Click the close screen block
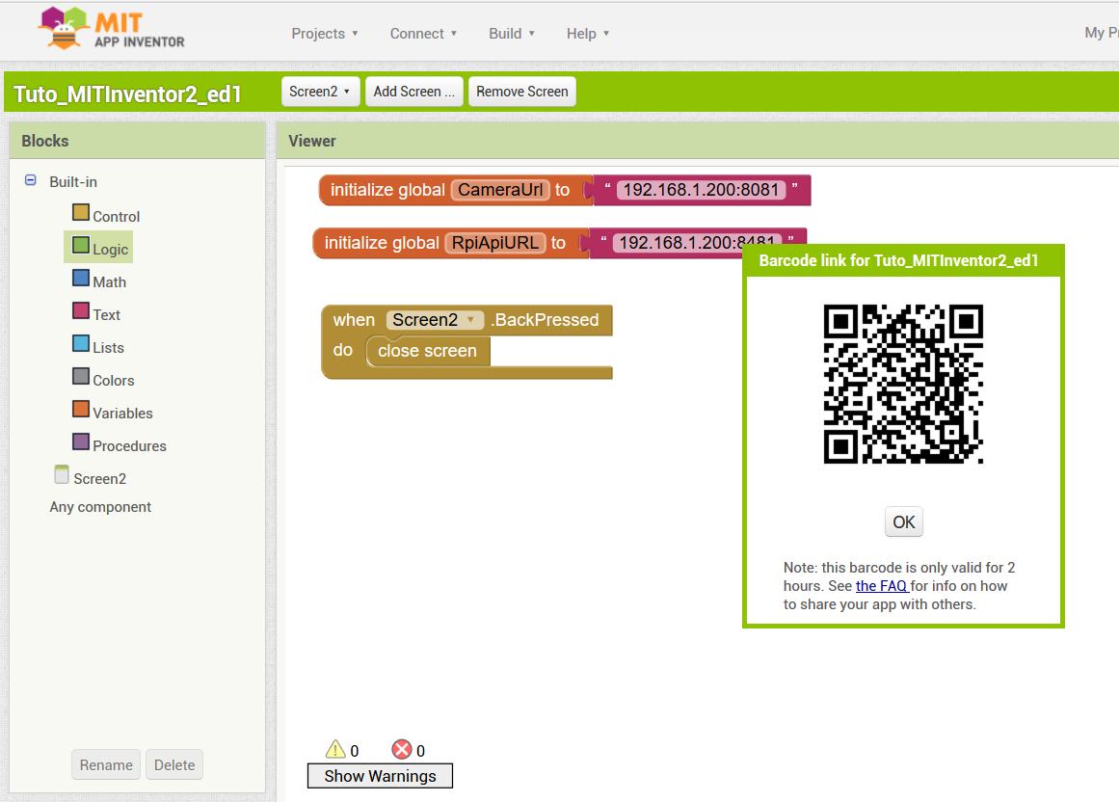Image resolution: width=1119 pixels, height=802 pixels. tap(428, 351)
